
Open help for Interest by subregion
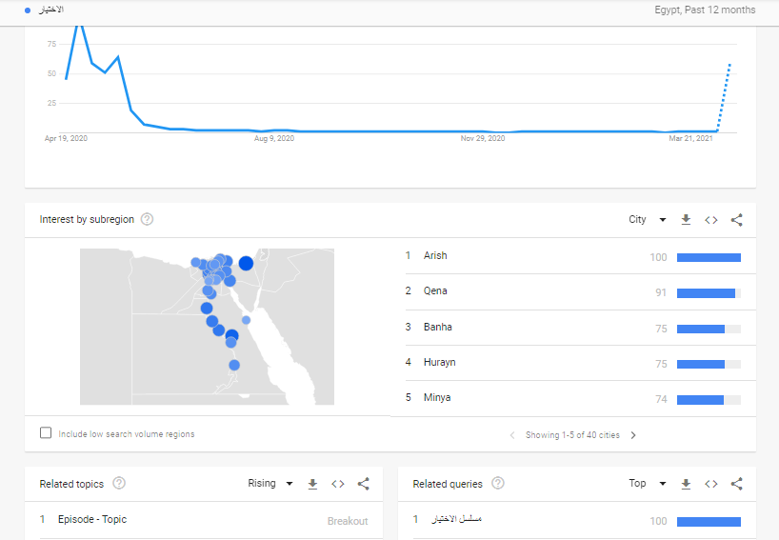click(147, 219)
